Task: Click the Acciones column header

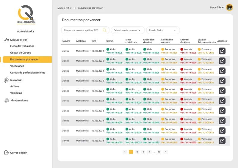Action: pos(222,41)
